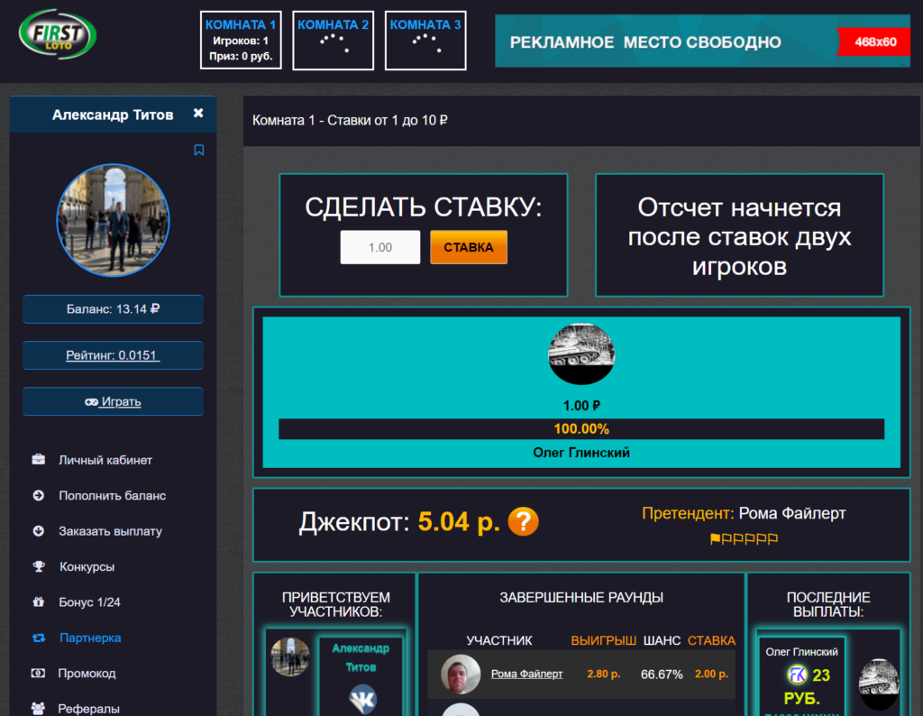Click the Личный кабинет briefcase icon

38,459
